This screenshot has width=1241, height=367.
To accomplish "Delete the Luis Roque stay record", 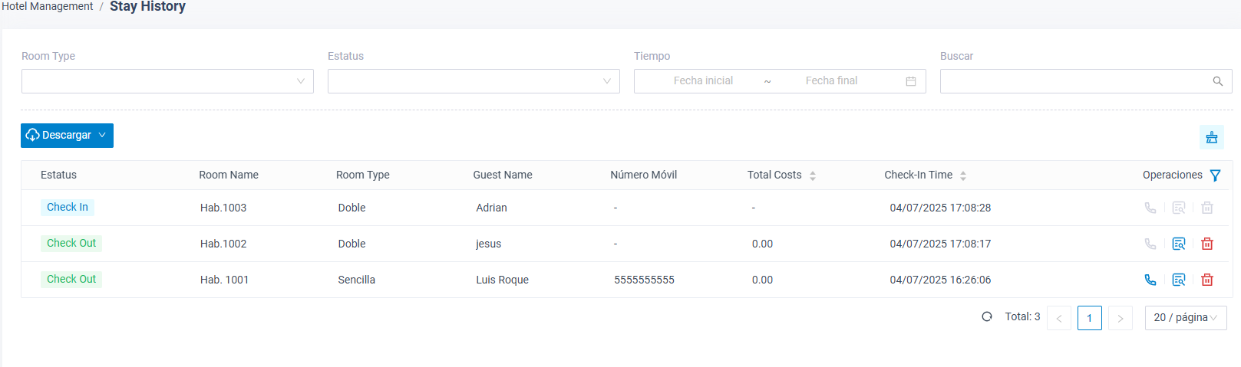I will [1207, 280].
